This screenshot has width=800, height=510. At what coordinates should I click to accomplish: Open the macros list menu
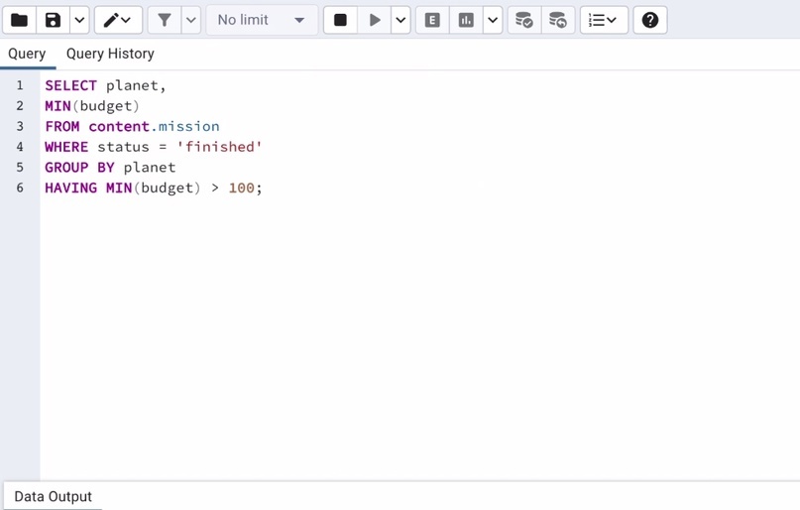604,21
